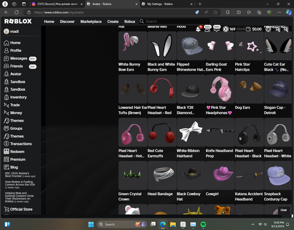
Task: Add page to favorites with star icon
Action: click(x=215, y=12)
